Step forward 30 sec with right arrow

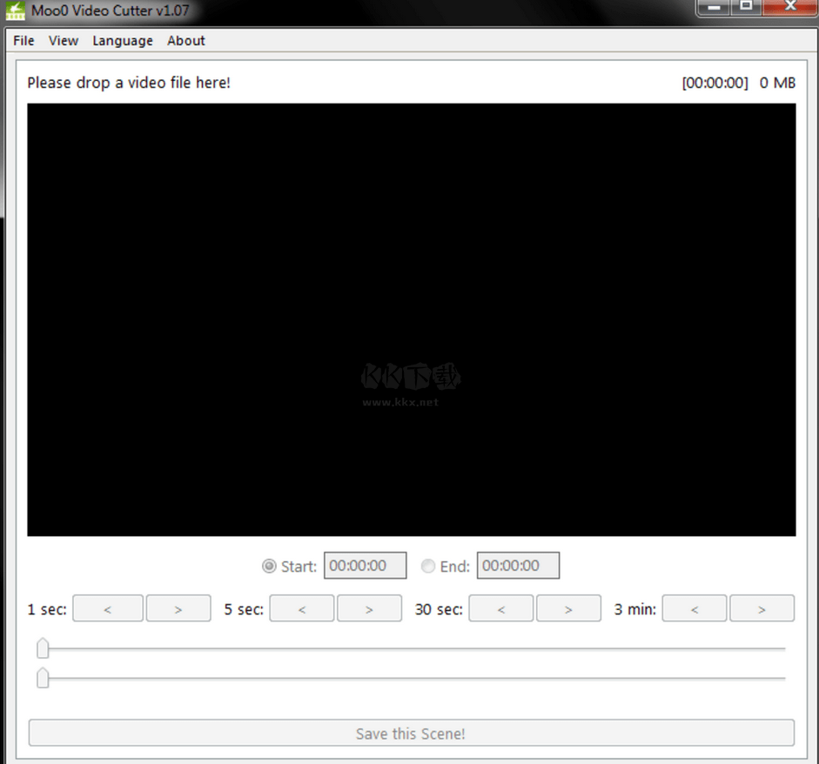[x=568, y=608]
